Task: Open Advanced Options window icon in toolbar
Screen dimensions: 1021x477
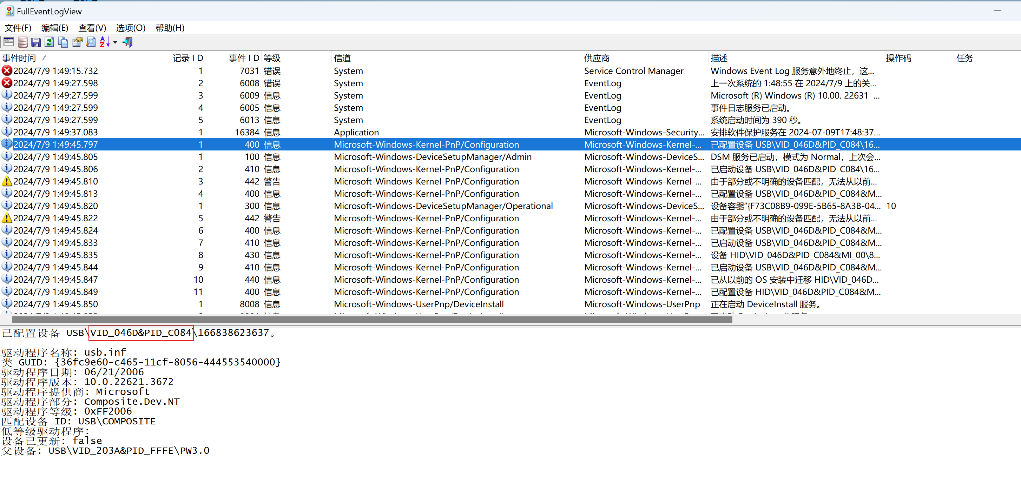Action: [x=8, y=42]
